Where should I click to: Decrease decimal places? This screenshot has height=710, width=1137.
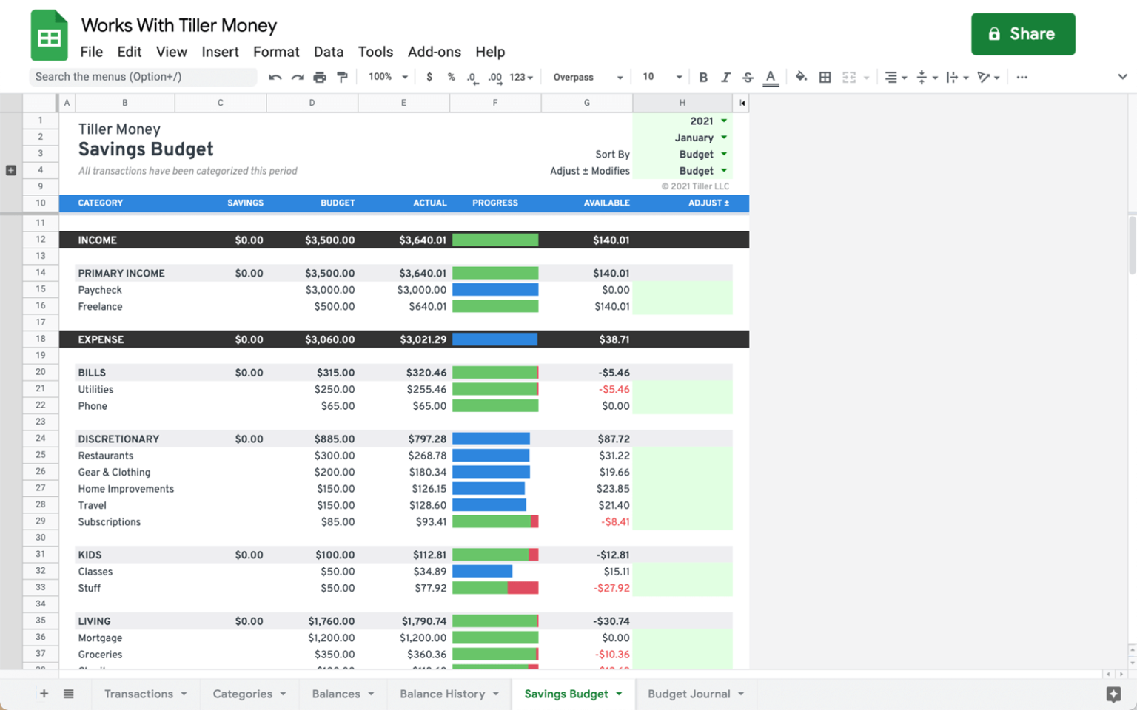472,76
